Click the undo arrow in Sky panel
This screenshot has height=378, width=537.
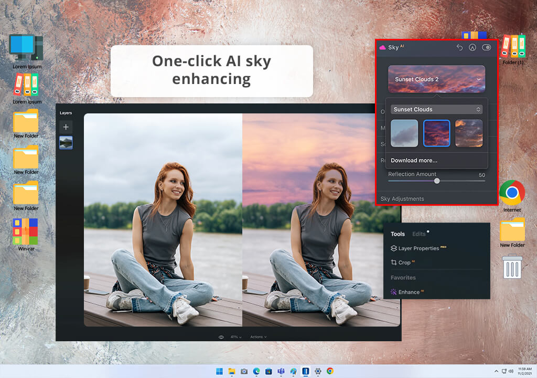[459, 47]
